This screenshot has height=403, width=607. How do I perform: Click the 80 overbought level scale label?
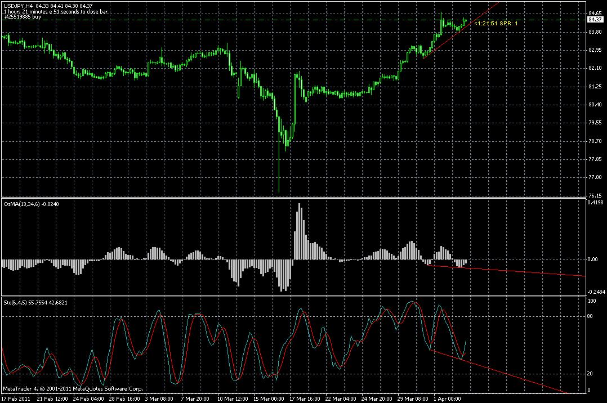point(590,316)
